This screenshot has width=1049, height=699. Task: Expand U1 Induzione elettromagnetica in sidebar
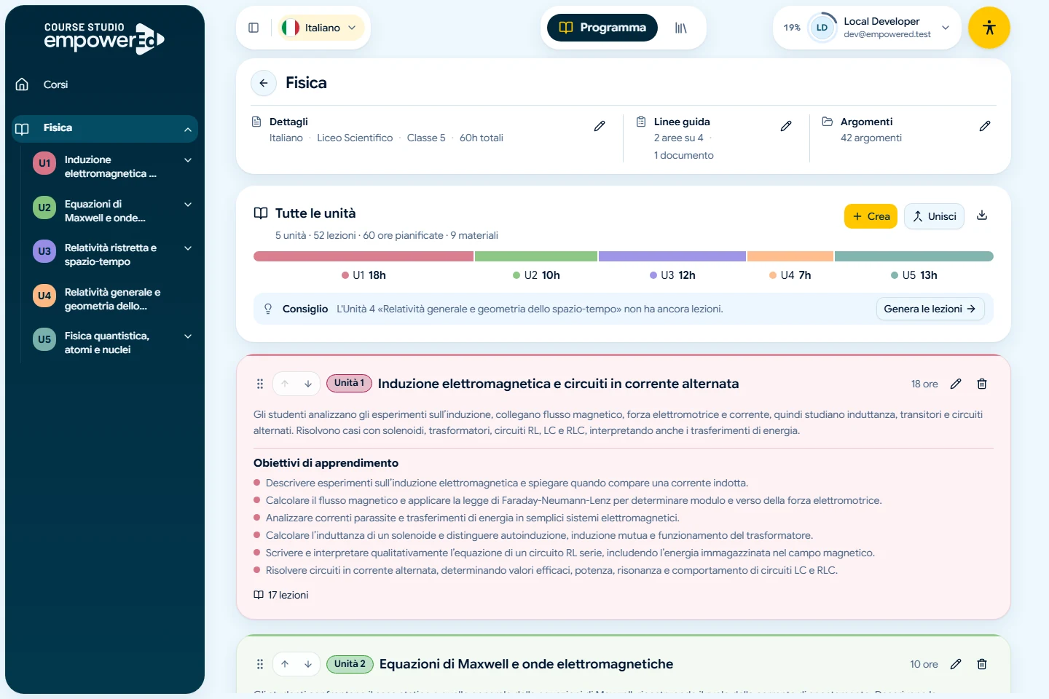pyautogui.click(x=188, y=160)
